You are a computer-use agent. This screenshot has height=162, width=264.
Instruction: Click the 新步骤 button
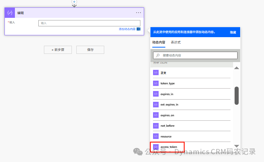point(58,50)
